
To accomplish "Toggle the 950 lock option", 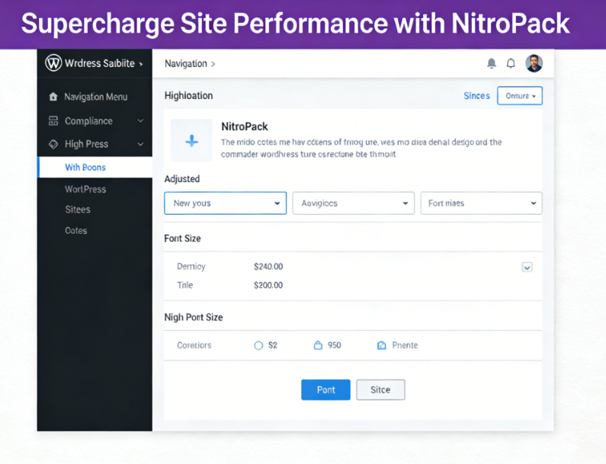I will [318, 345].
